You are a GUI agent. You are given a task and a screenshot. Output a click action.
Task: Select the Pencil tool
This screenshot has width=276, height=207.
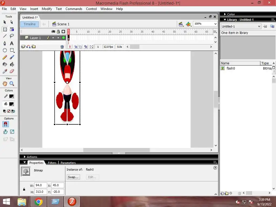5,57
